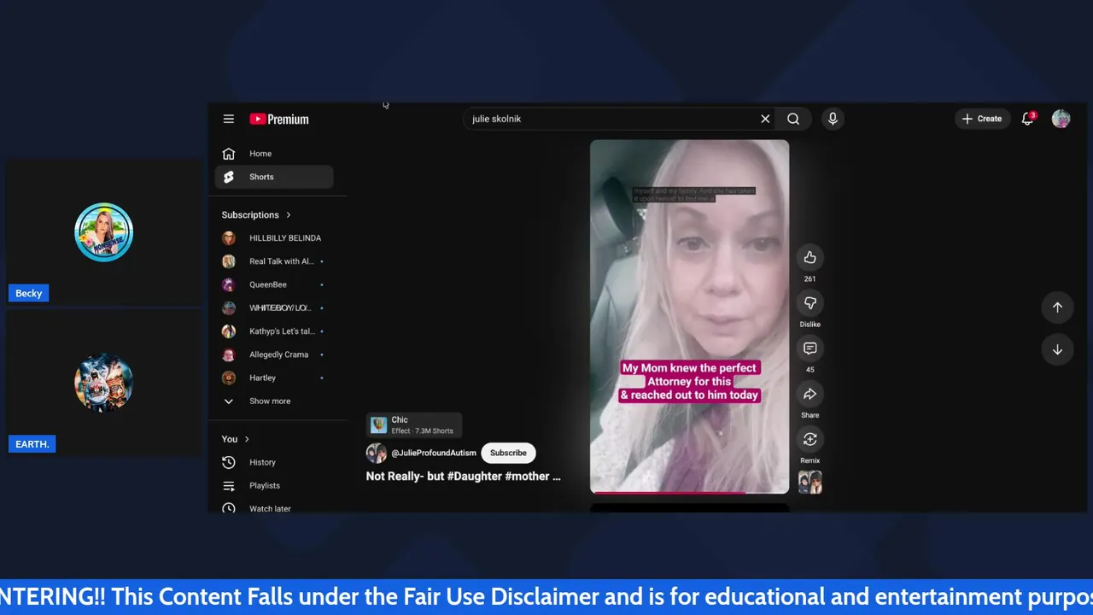Viewport: 1093px width, 615px height.
Task: Open Kathyp's Let's tal... channel
Action: [274, 331]
